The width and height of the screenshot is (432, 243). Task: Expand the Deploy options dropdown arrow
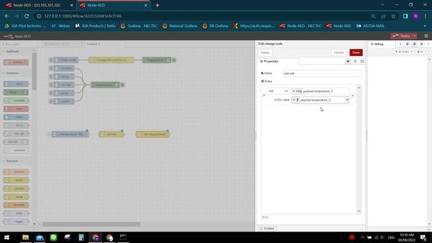(414, 36)
